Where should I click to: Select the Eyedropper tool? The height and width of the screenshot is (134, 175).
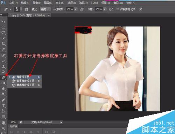pyautogui.click(x=3, y=49)
